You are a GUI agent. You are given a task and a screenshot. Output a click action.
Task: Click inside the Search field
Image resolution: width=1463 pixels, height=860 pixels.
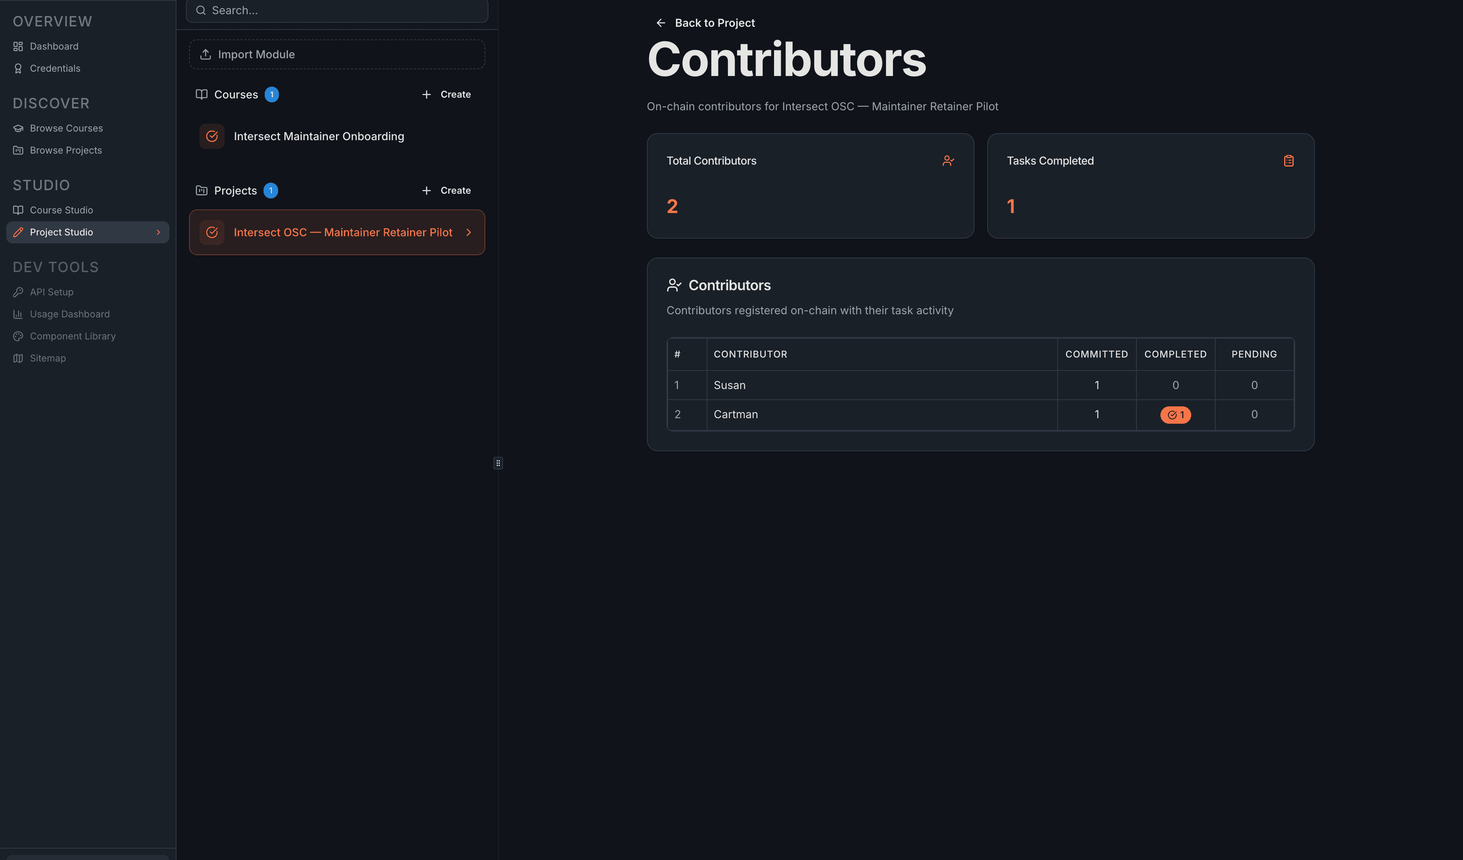tap(337, 10)
